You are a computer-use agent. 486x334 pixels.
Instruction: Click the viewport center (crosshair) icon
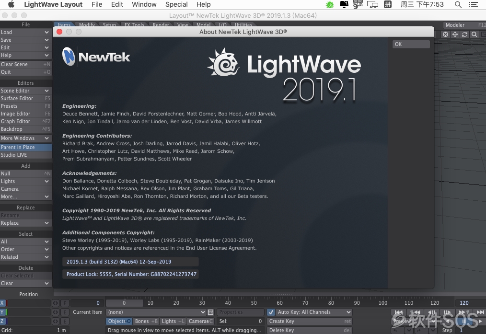point(445,35)
